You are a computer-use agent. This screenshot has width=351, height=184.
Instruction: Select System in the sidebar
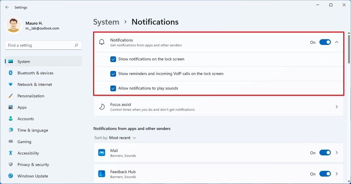click(x=23, y=62)
